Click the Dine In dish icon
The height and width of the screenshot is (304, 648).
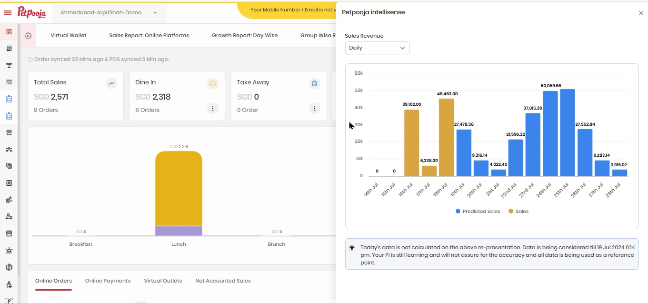point(213,84)
